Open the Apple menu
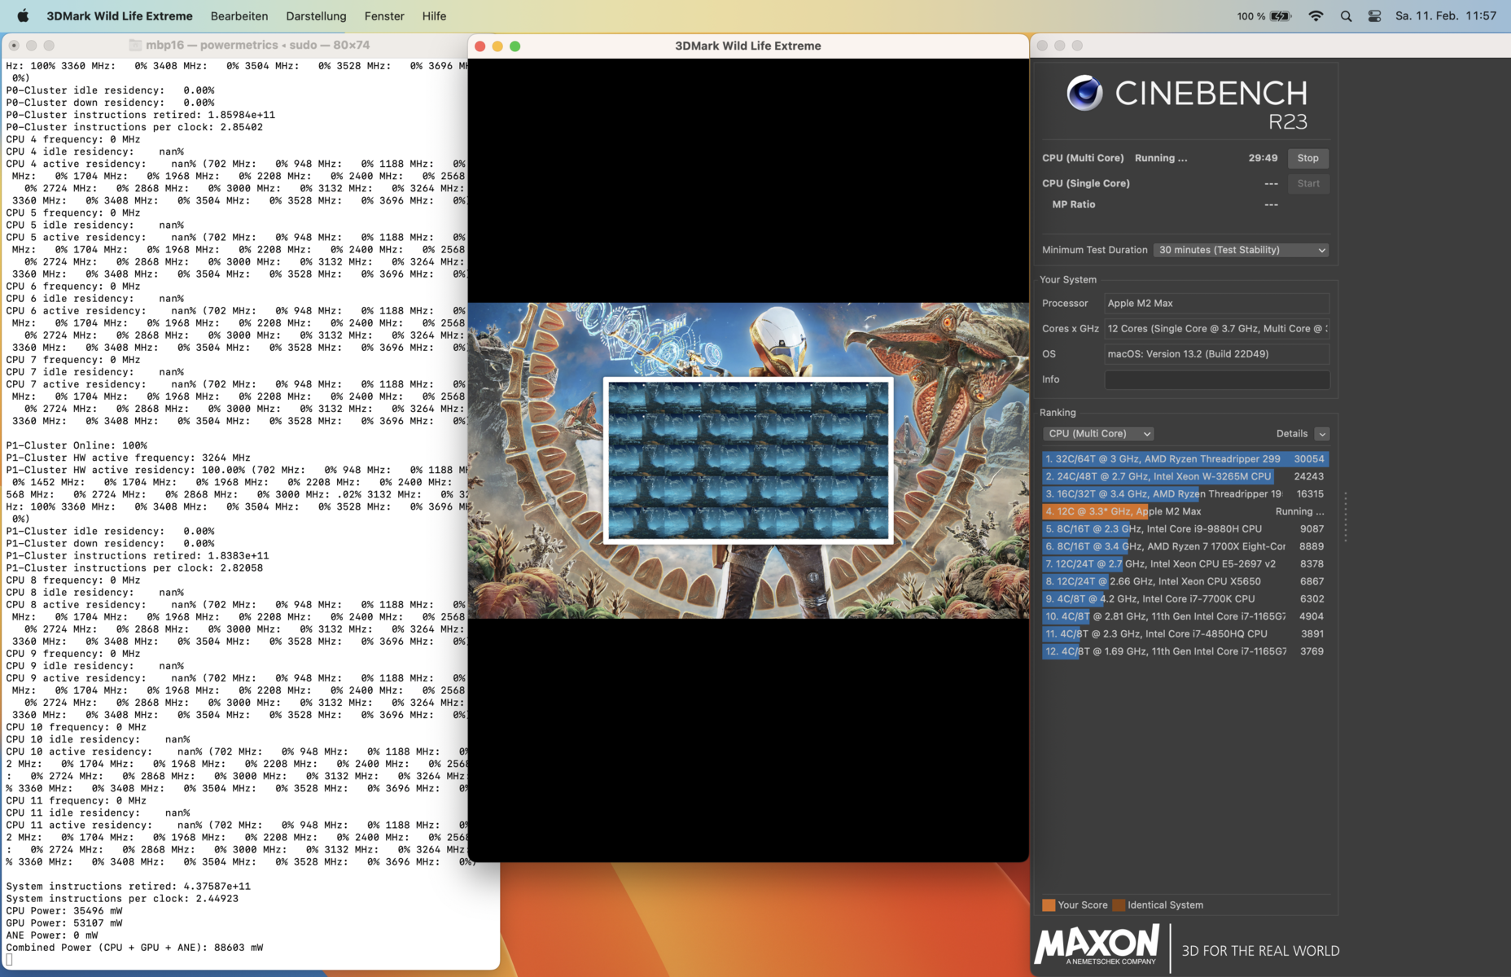The image size is (1511, 977). coord(23,15)
